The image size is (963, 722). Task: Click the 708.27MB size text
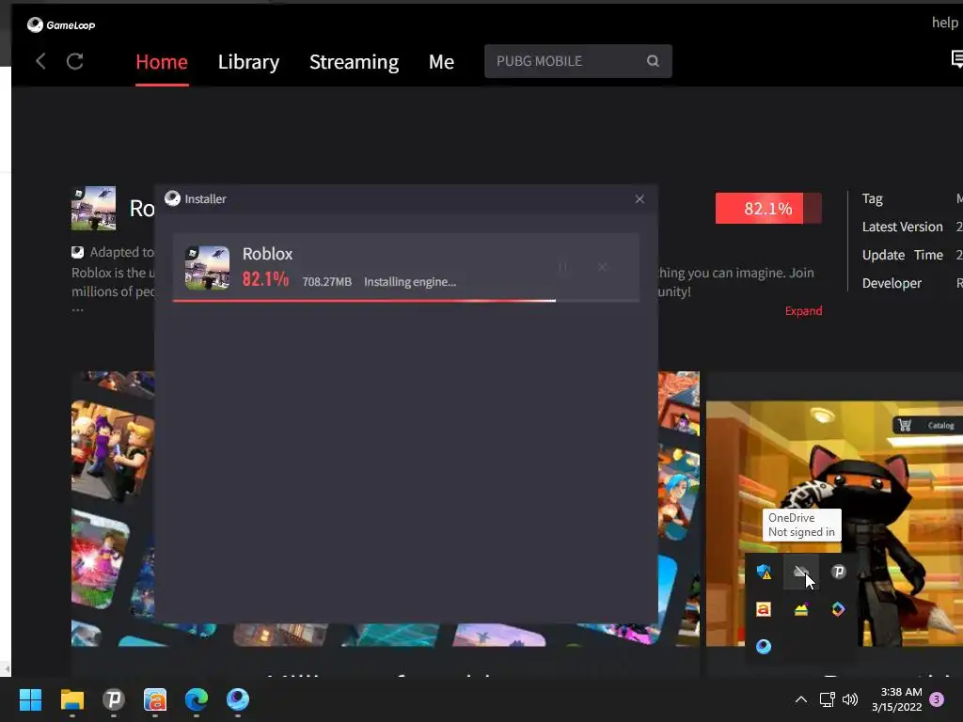[x=326, y=282]
